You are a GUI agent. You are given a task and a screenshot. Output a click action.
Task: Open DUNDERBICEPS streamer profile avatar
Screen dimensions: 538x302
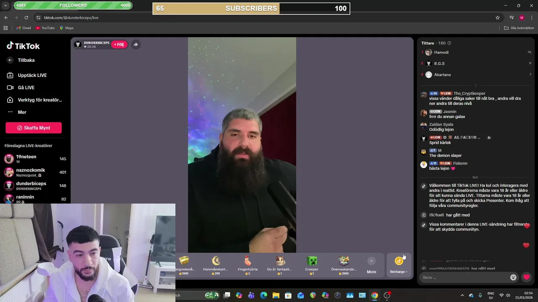coord(78,44)
